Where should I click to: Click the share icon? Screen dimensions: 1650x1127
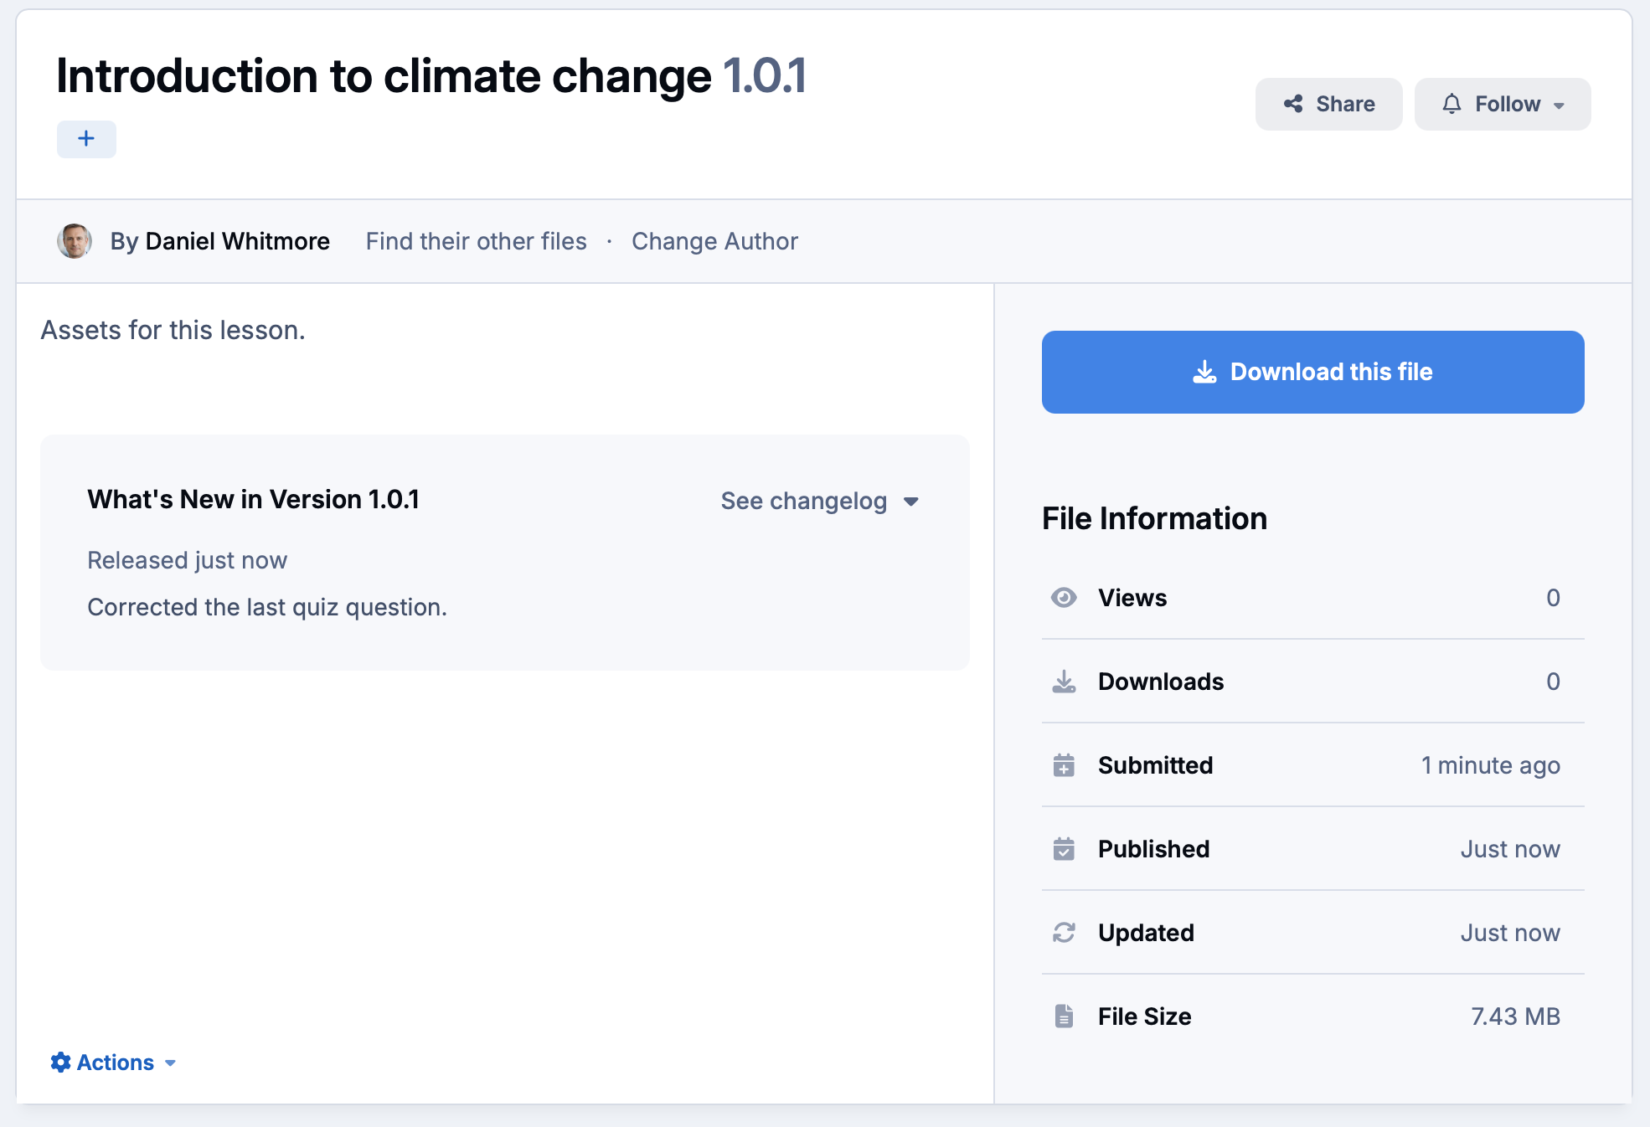[1293, 104]
